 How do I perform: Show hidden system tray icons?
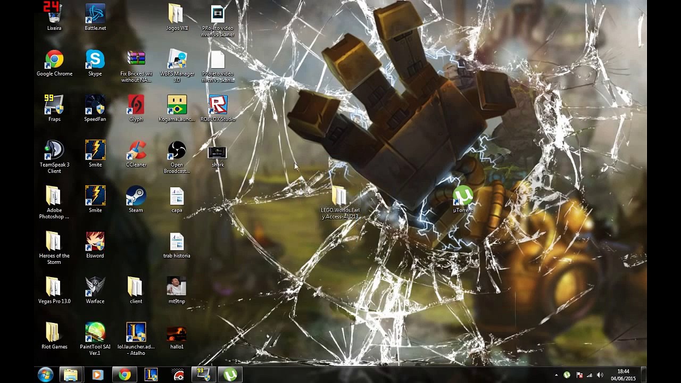[x=557, y=376]
